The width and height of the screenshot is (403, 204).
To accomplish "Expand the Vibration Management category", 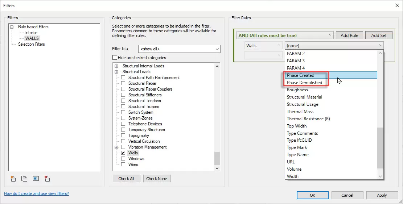I will 116,147.
